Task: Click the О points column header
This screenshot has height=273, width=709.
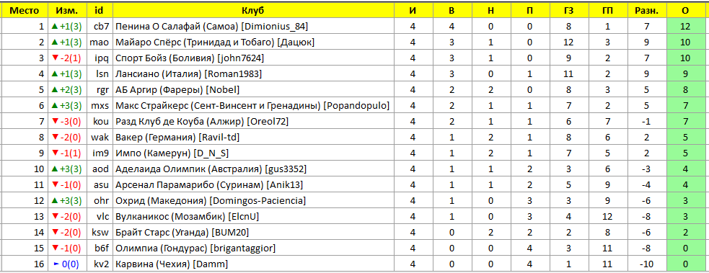Action: [685, 10]
